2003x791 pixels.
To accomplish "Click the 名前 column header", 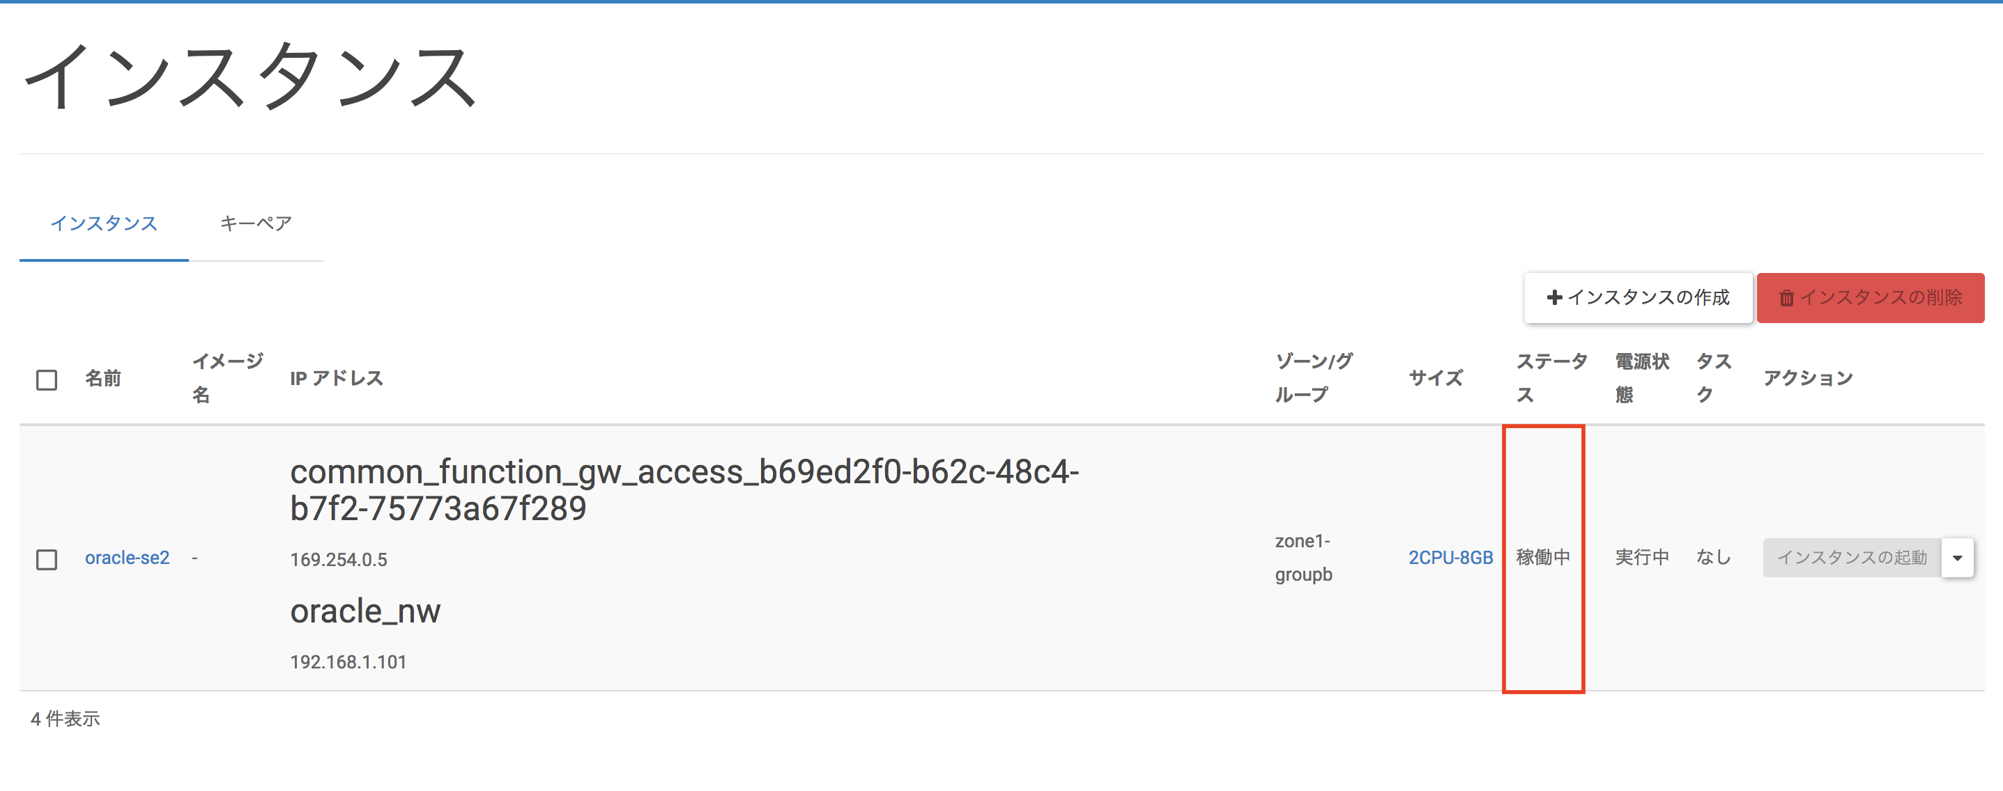I will (102, 378).
